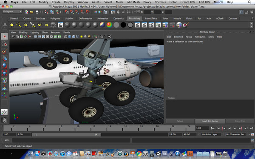Toggle use all lights yellow sphere icon

tap(81, 36)
